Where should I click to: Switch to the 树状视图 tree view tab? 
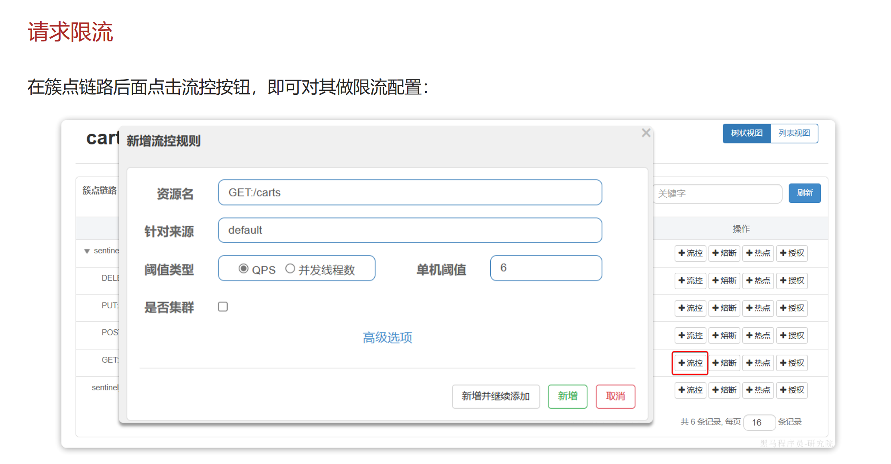[746, 133]
